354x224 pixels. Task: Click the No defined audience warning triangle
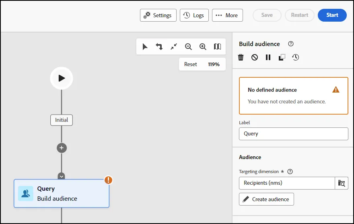(x=336, y=90)
